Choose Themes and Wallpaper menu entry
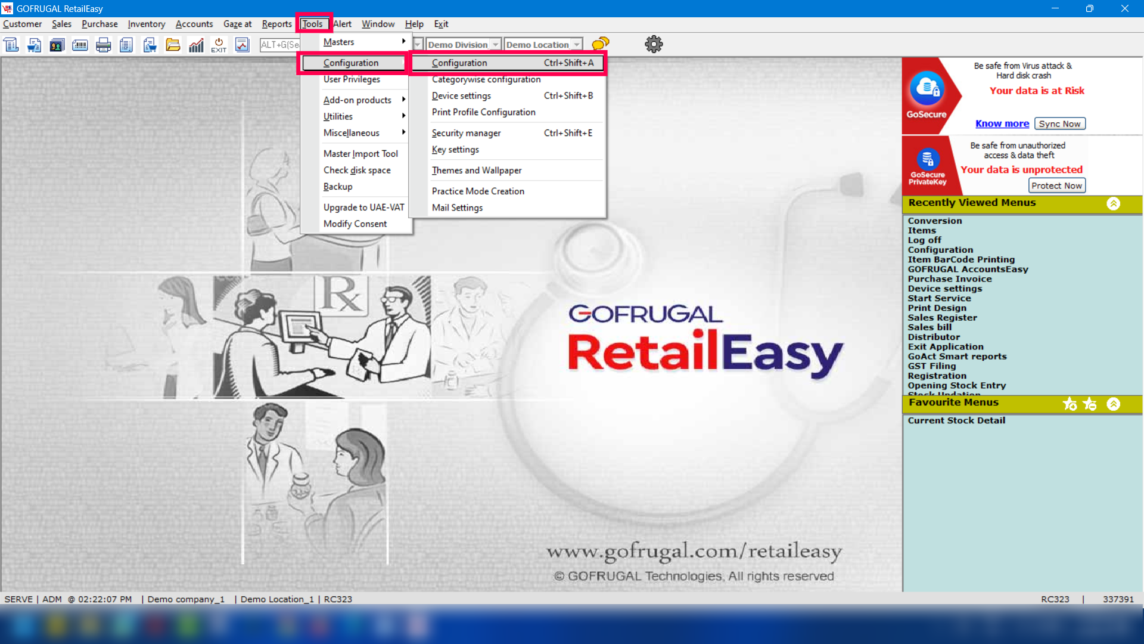 476,170
